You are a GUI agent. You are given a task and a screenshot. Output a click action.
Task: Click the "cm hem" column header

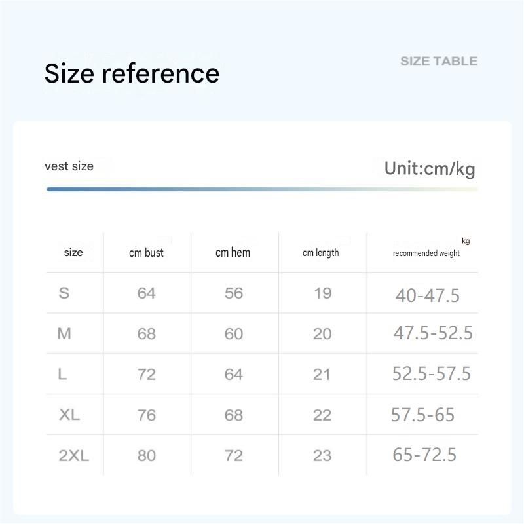233,252
